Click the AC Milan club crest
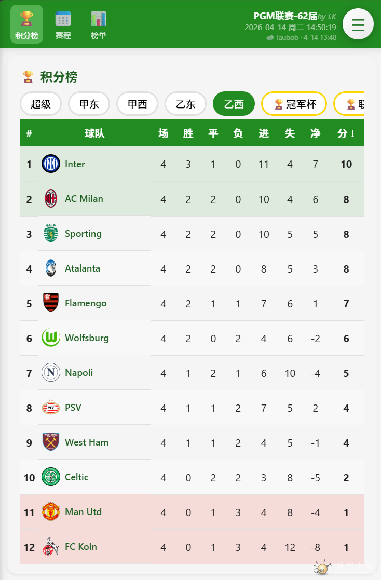The image size is (381, 580). click(x=51, y=199)
